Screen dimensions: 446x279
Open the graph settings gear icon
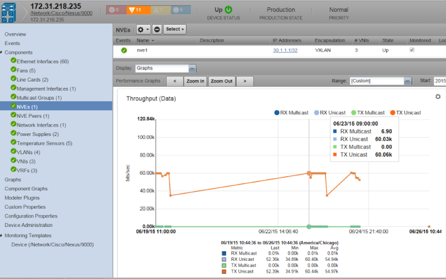tap(438, 97)
